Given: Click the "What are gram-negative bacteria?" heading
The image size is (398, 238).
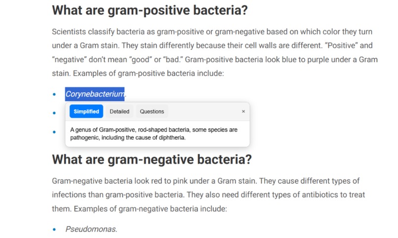Looking at the screenshot, I should pyautogui.click(x=152, y=160).
